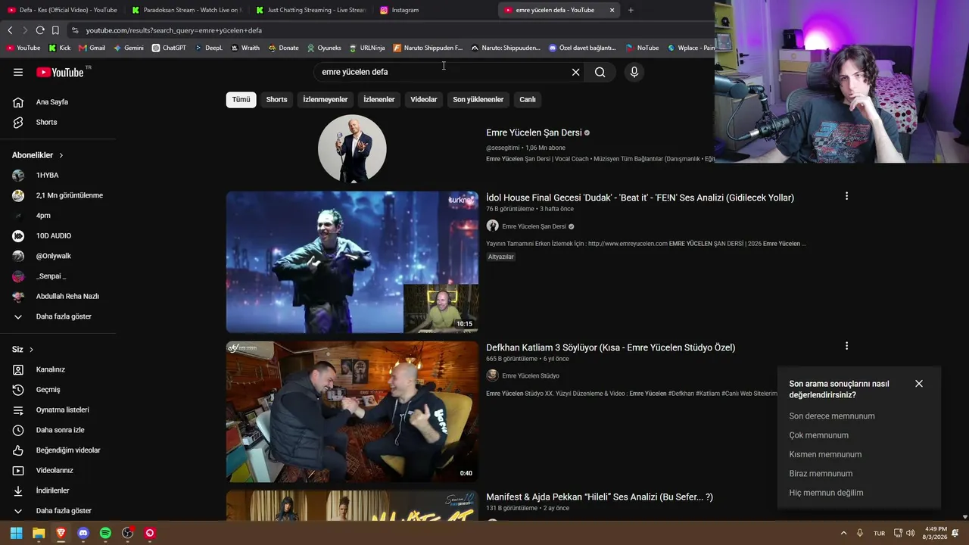The image size is (969, 545).
Task: Open İdol House Final Gecesi video title
Action: 640,198
